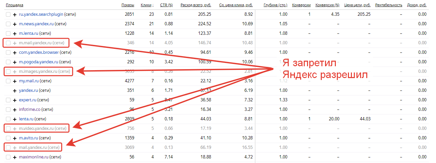Click plus icon next to m.images.yandex.ru
The height and width of the screenshot is (163, 436).
tap(15, 71)
